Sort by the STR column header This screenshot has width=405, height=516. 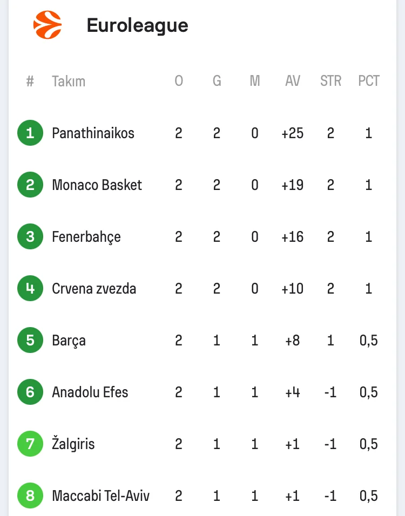pyautogui.click(x=330, y=82)
